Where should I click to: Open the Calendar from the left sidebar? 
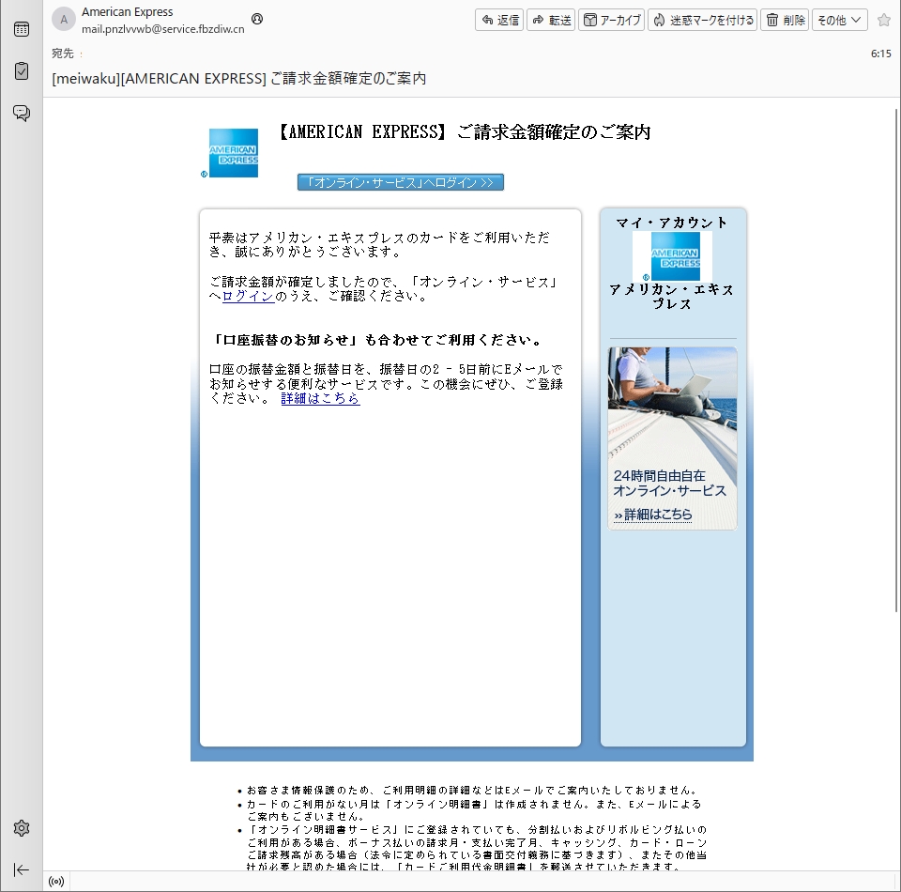[x=21, y=29]
